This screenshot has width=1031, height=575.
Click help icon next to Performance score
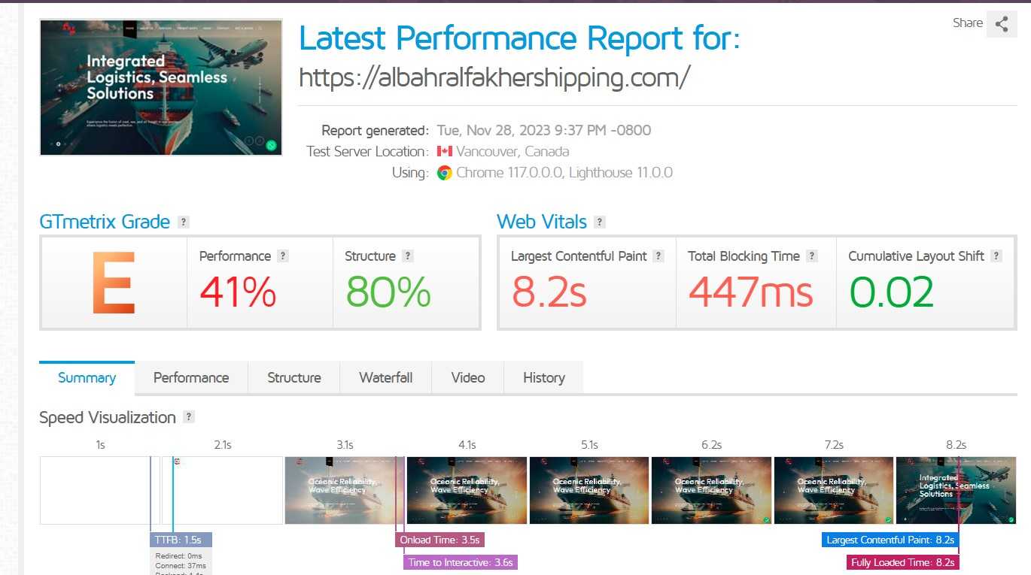pos(283,256)
